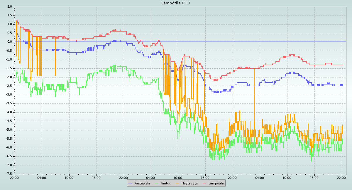Select the -5.0 y-axis tick label

(9, 130)
